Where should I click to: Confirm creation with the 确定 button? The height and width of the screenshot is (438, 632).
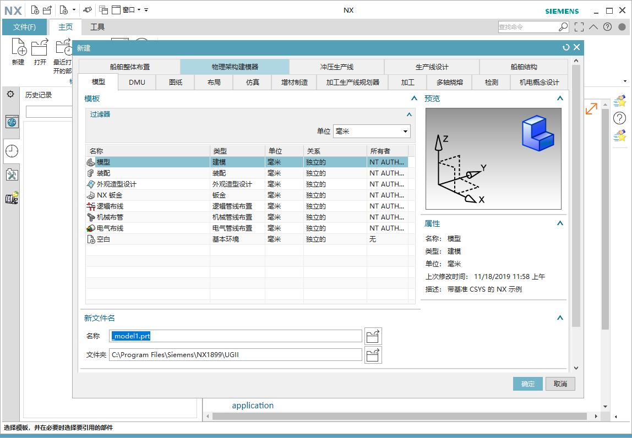(527, 384)
